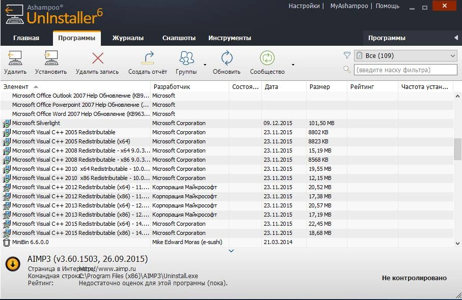462x300 pixels.
Task: Open the Сообщество dropdown arrow
Action: pyautogui.click(x=293, y=65)
